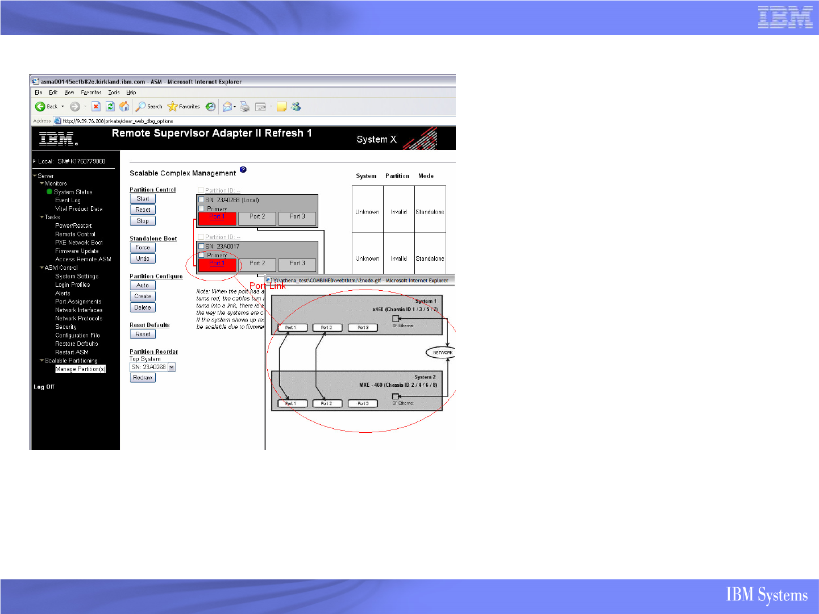The height and width of the screenshot is (614, 819).
Task: Click Port 3 box of SN: 23A0017
Action: click(x=297, y=265)
